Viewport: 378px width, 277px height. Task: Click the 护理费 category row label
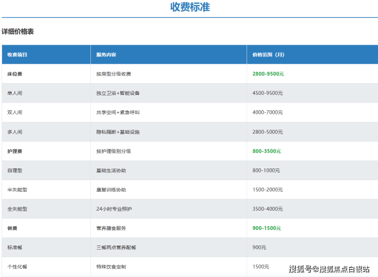pos(15,152)
